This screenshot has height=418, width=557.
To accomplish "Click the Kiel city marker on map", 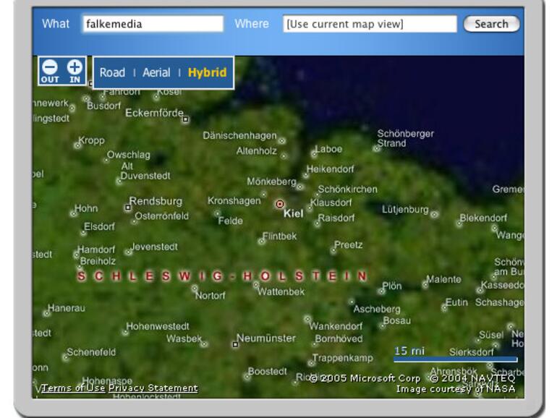I will (280, 205).
